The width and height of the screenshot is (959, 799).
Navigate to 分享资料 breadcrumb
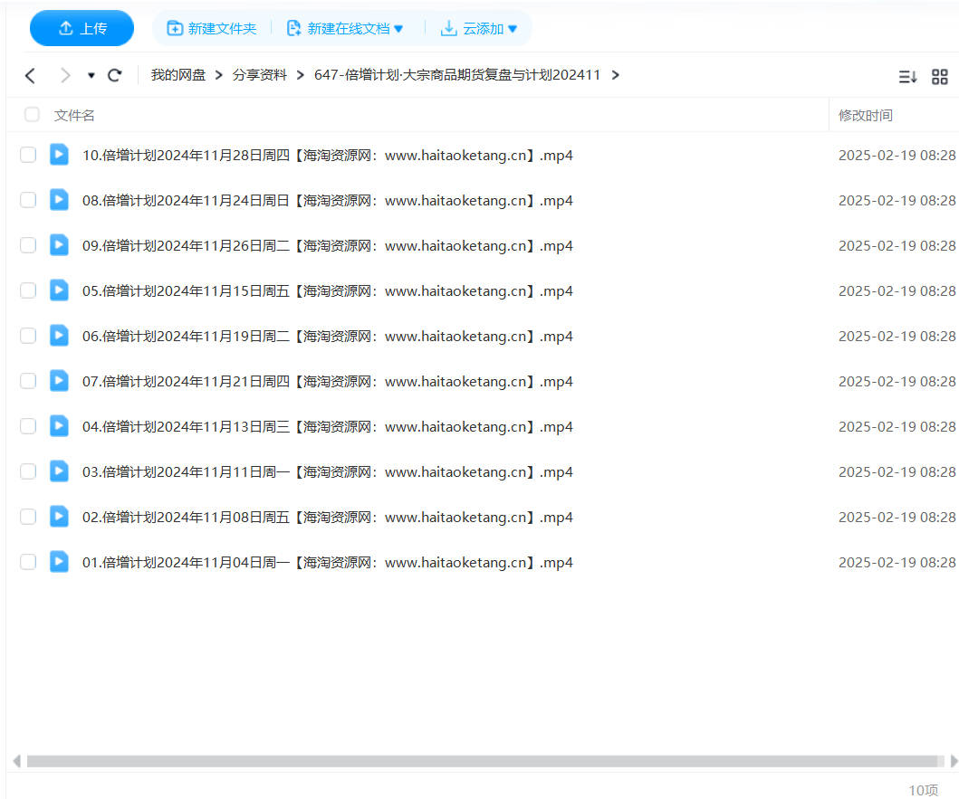click(259, 74)
